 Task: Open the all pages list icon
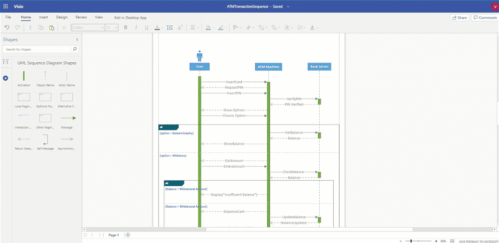coord(85,235)
